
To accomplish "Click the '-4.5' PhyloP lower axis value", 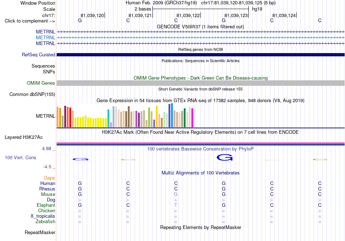I will click(47, 167).
